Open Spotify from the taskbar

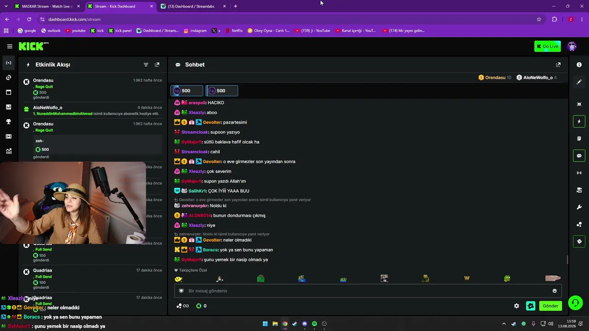point(314,324)
